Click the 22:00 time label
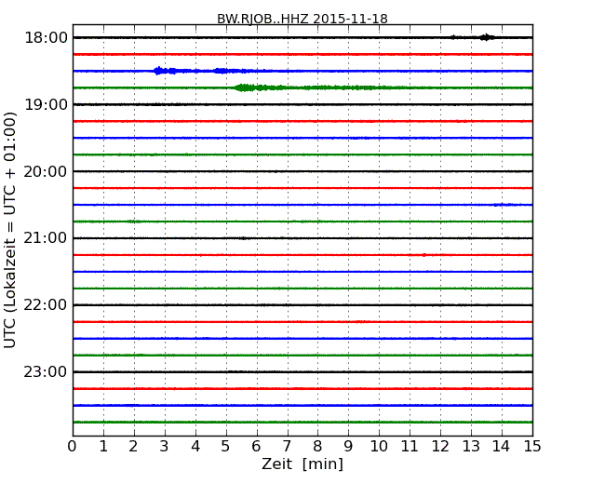Viewport: 605px width, 484px height. [x=46, y=305]
